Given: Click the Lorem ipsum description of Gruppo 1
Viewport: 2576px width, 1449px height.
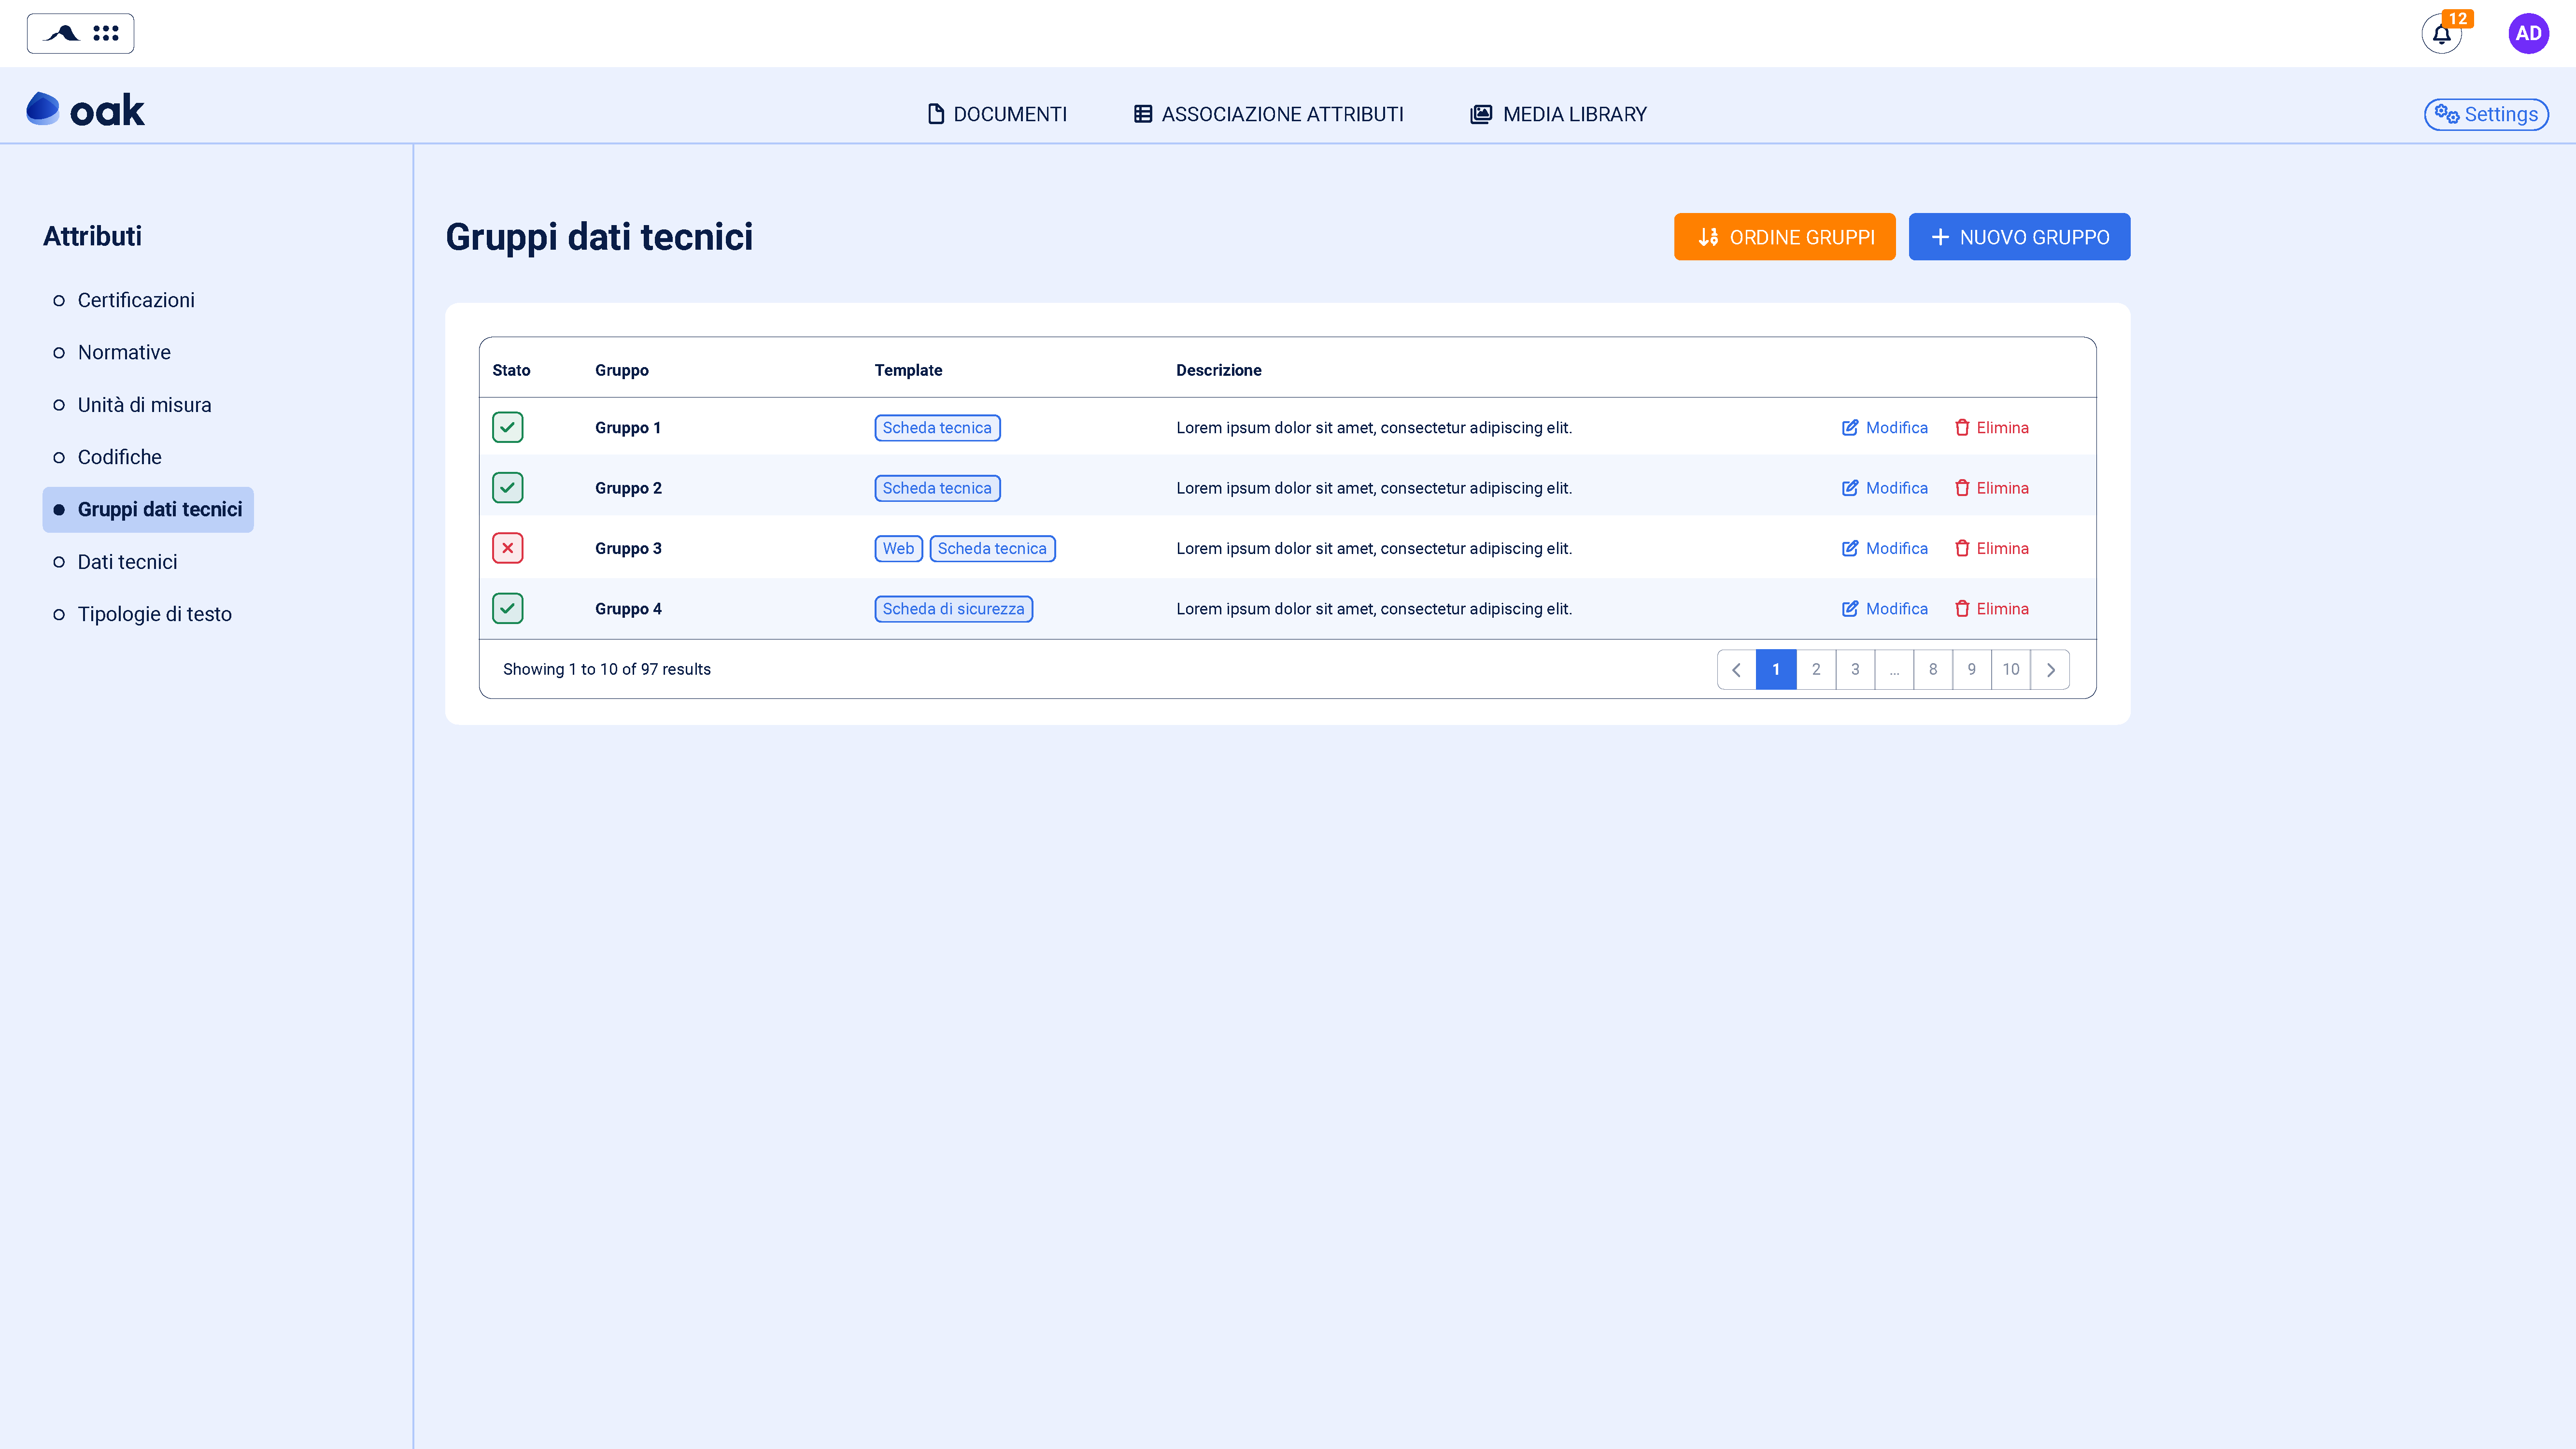Looking at the screenshot, I should [x=1374, y=428].
